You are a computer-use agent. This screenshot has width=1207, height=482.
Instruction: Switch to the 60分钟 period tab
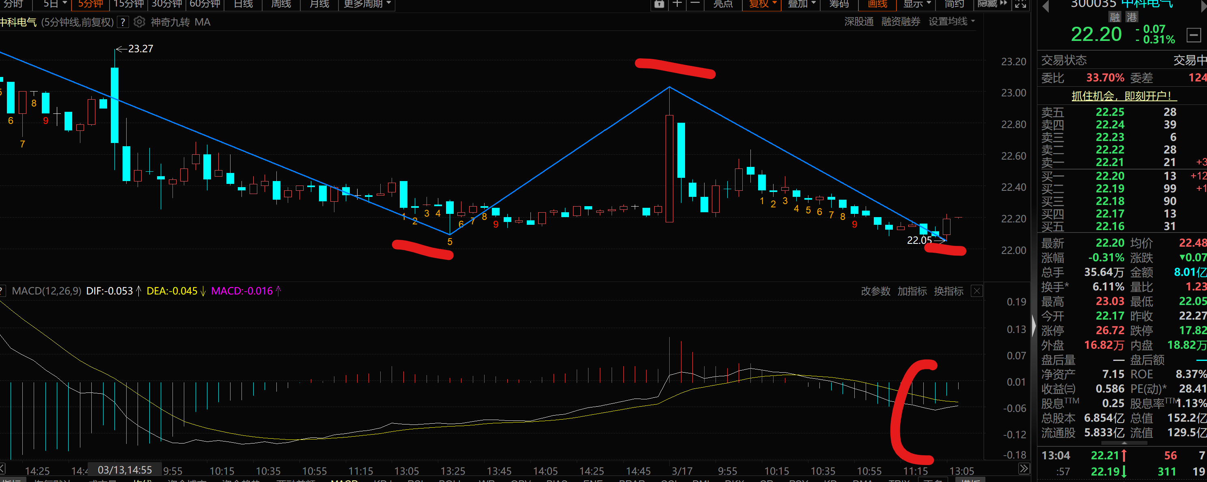205,4
